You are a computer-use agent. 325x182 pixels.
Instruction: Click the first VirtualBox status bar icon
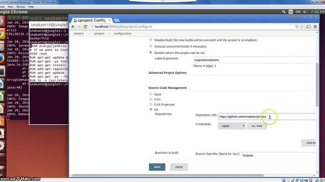pyautogui.click(x=284, y=180)
